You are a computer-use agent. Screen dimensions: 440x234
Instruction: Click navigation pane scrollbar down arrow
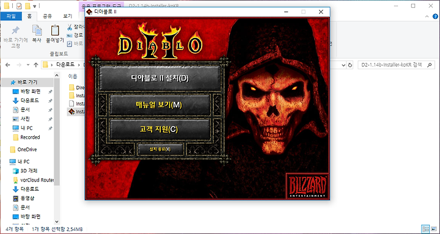57,222
